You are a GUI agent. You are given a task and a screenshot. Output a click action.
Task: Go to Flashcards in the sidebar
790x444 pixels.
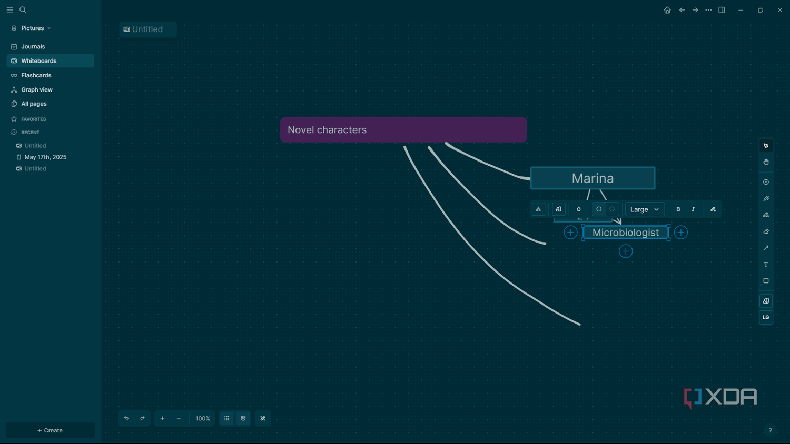click(51, 75)
